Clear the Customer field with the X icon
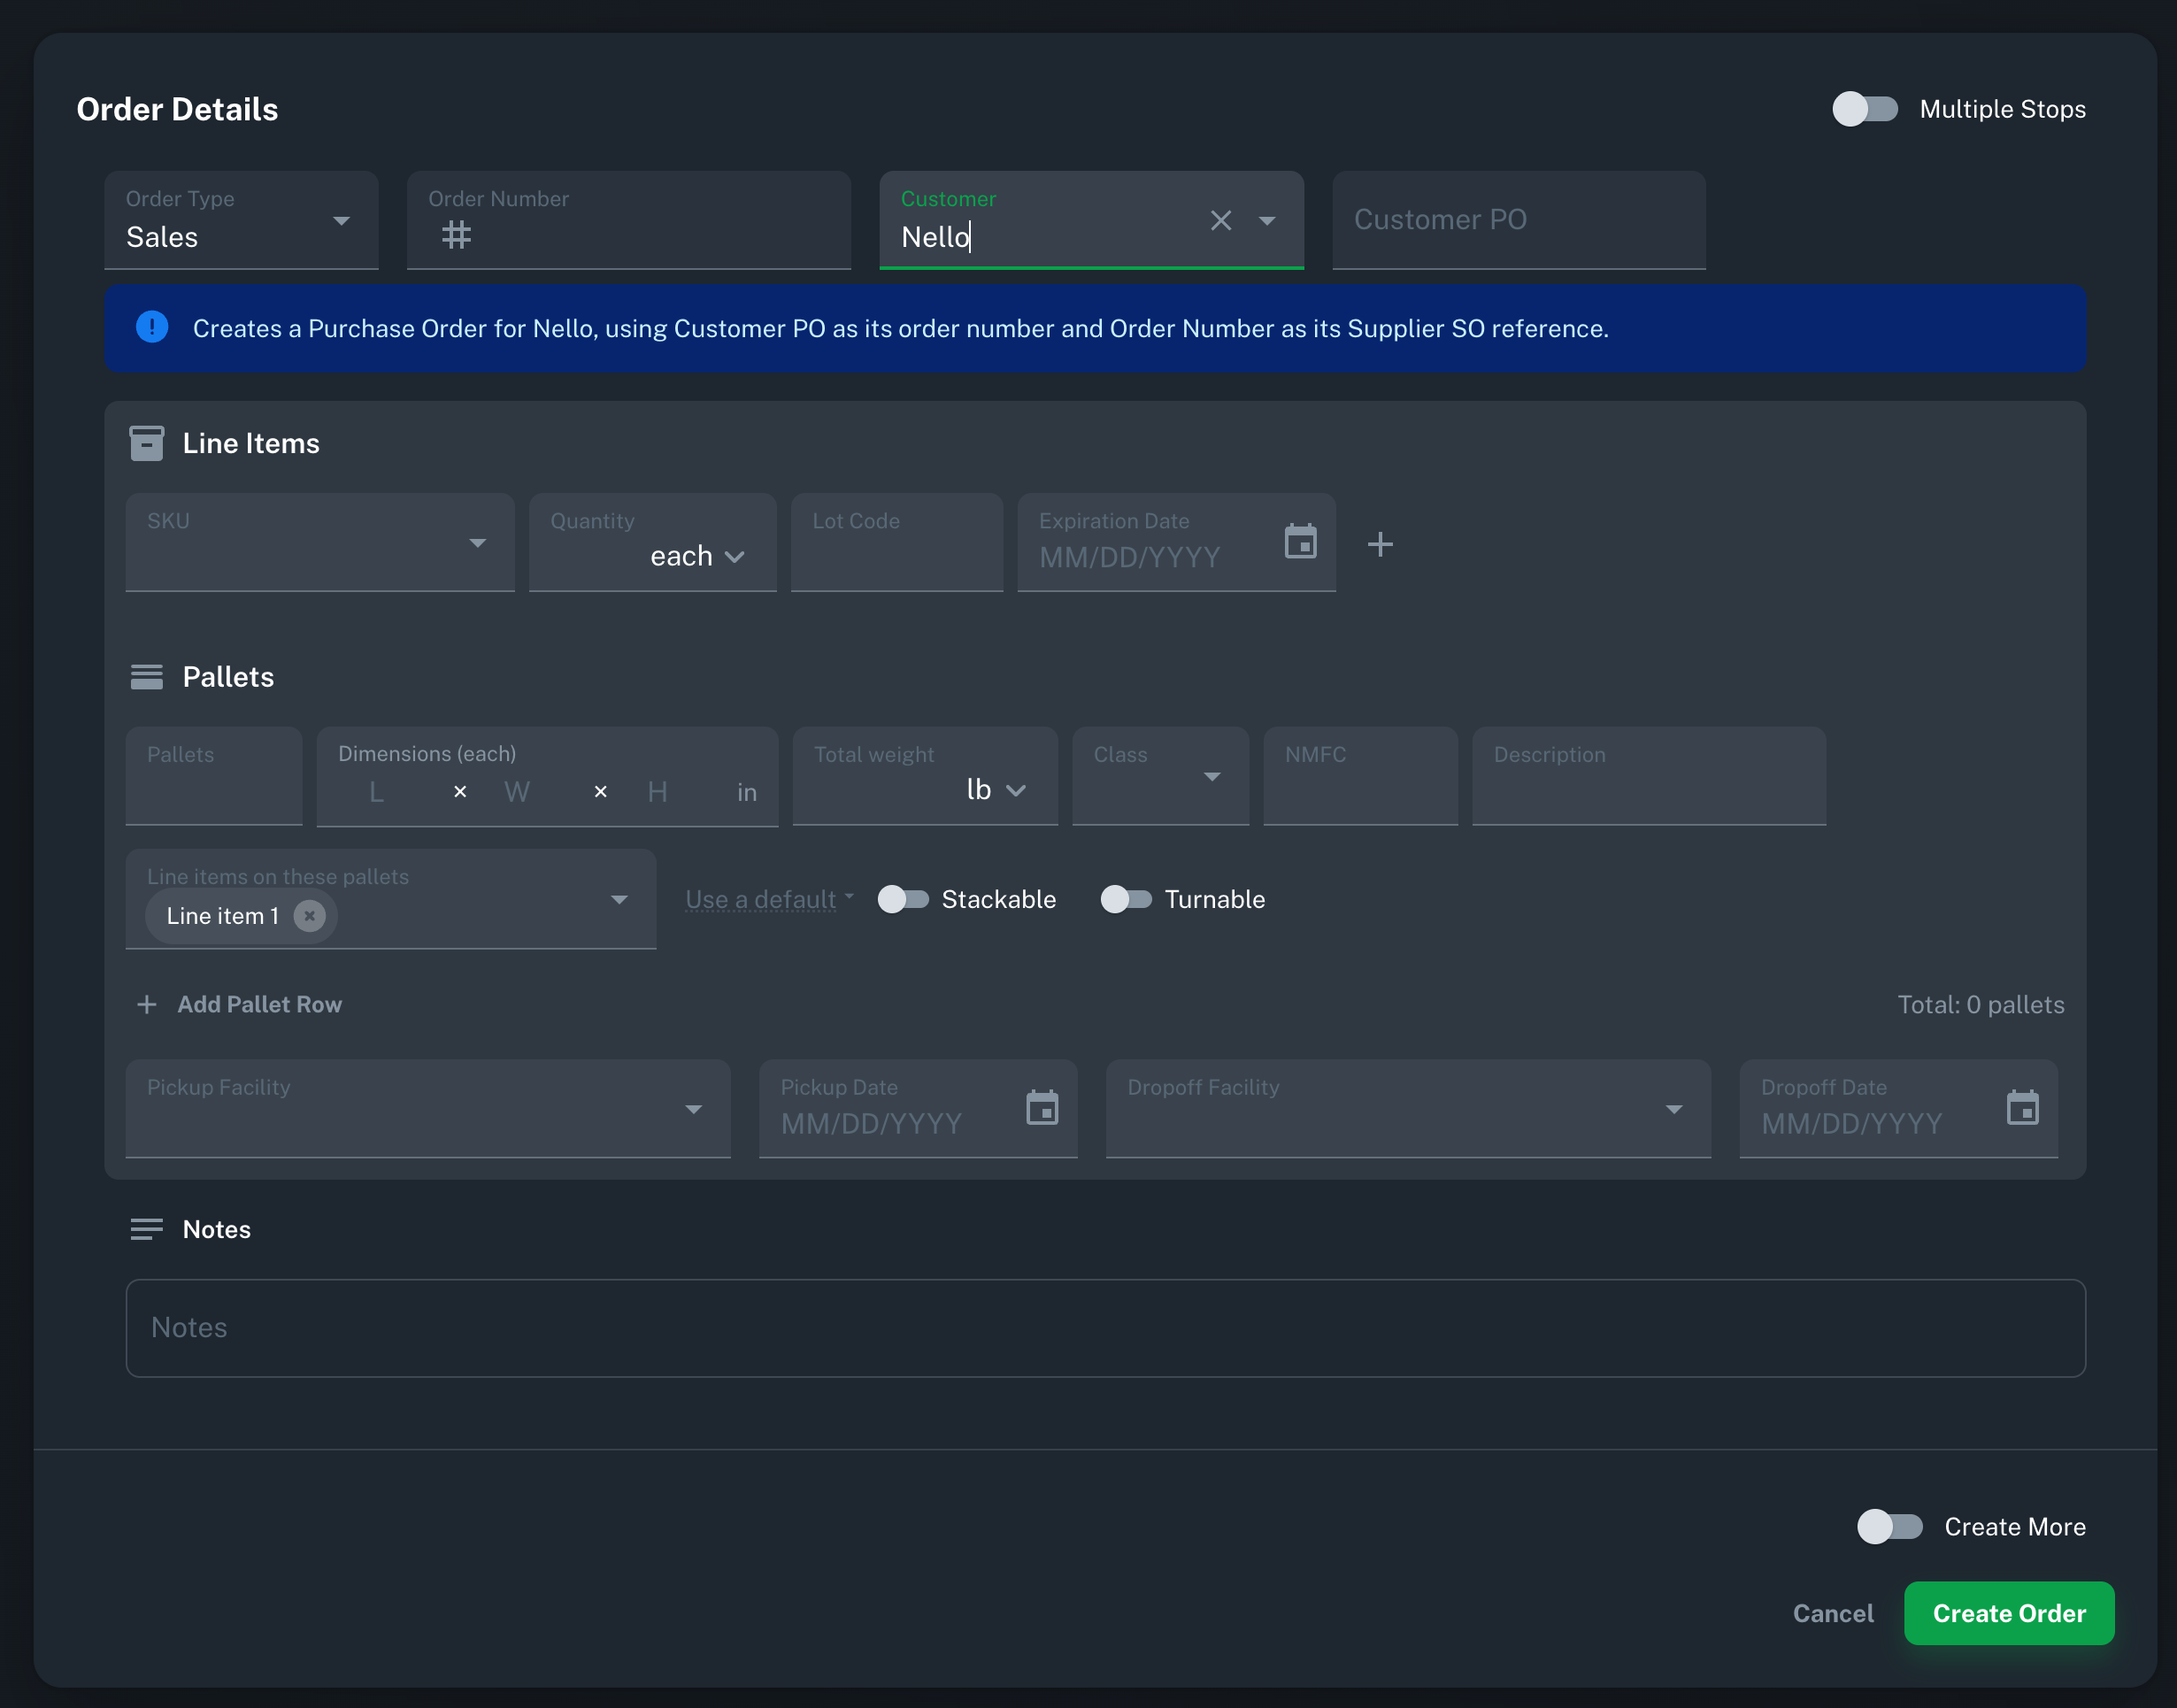Viewport: 2177px width, 1708px height. (1220, 220)
